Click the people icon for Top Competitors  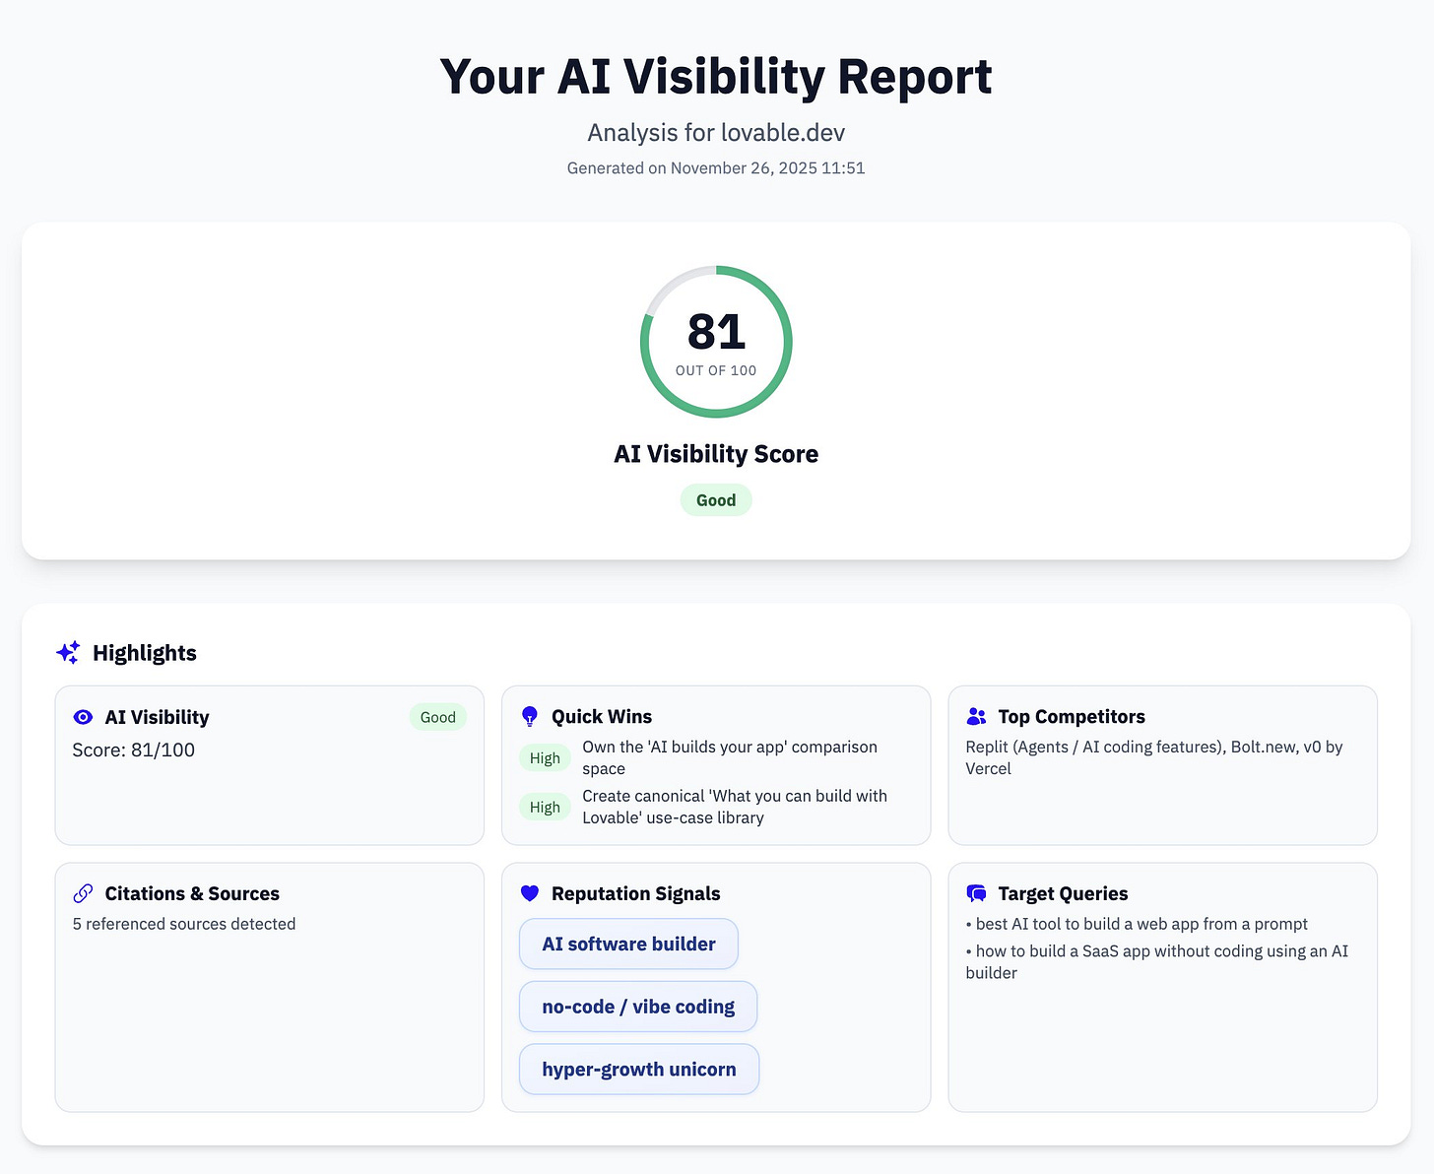pos(976,716)
